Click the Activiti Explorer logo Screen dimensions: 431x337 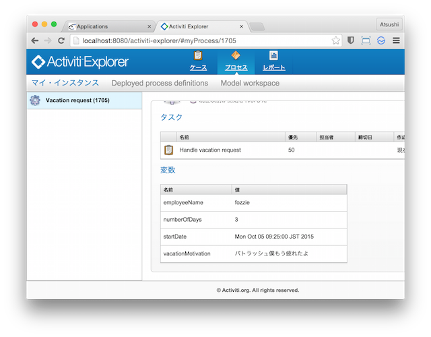coord(80,62)
